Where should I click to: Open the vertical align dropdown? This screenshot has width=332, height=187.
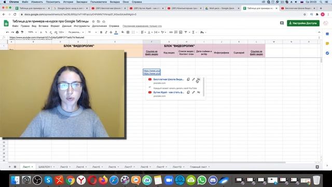[150, 32]
